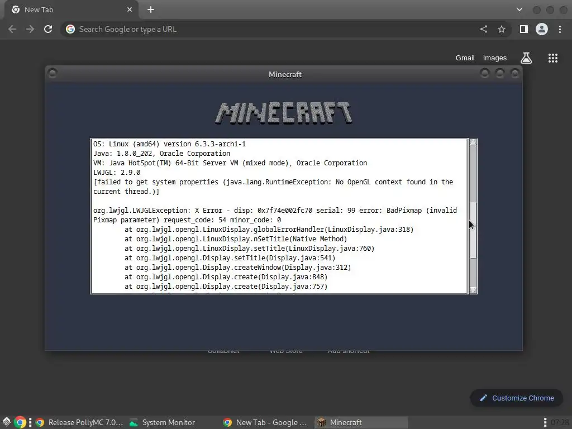Open the Google apps grid
The image size is (572, 429).
point(553,58)
